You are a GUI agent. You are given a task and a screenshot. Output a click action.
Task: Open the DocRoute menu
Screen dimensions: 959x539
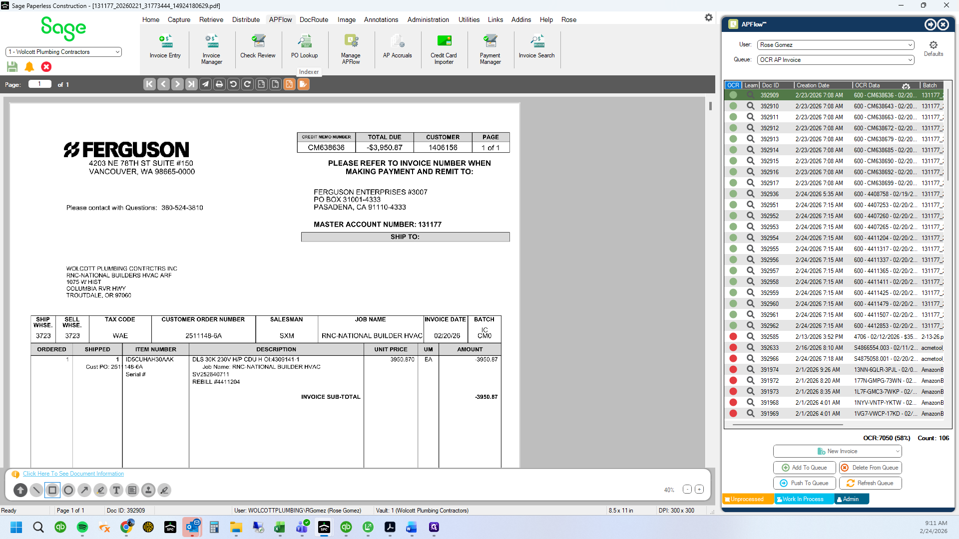(x=314, y=19)
